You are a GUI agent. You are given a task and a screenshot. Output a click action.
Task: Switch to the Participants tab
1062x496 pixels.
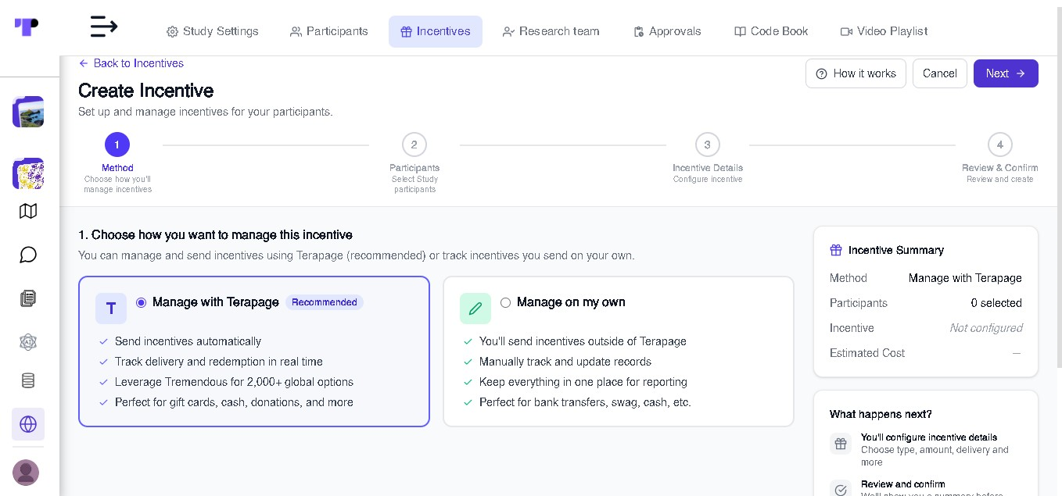click(x=328, y=31)
